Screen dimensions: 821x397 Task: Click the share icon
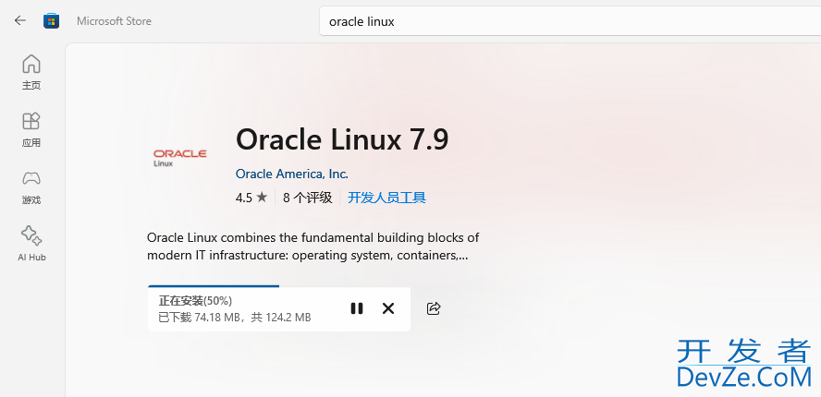point(434,308)
